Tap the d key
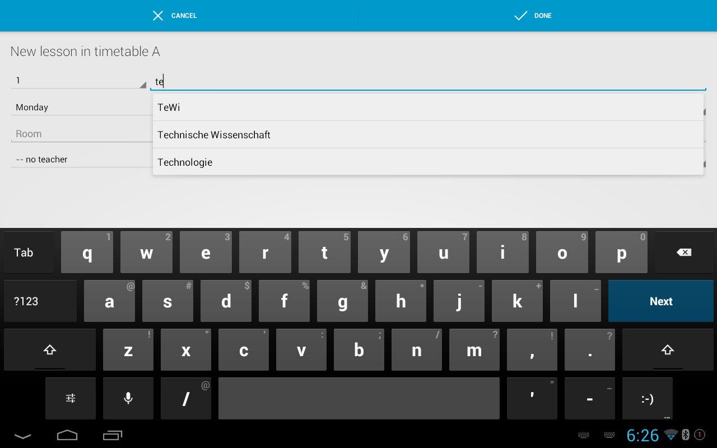Image resolution: width=717 pixels, height=448 pixels. coord(226,301)
